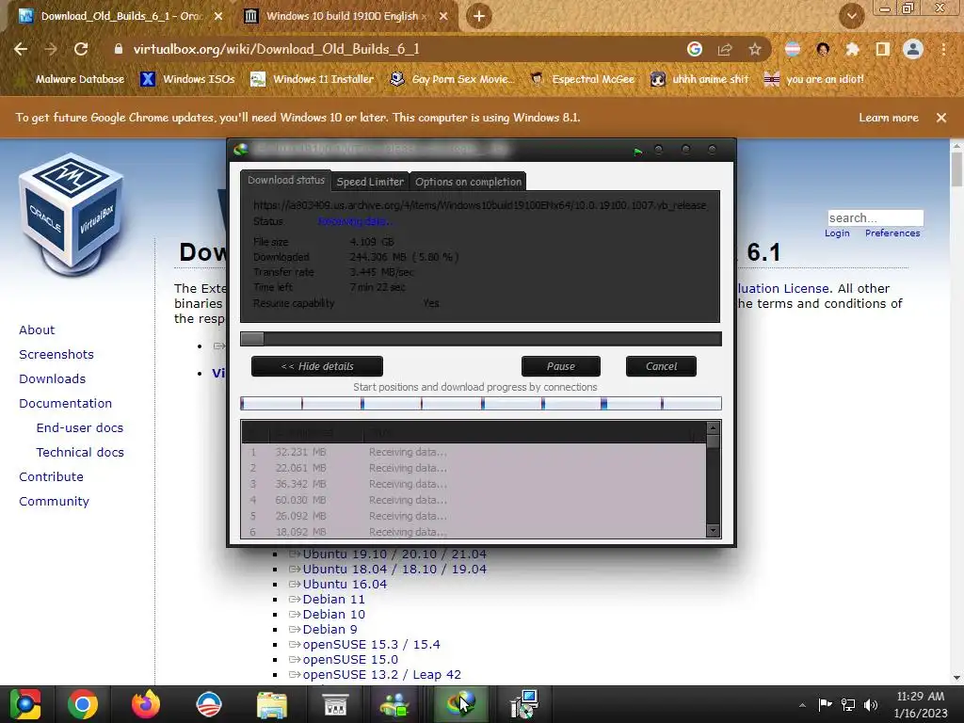This screenshot has width=964, height=723.
Task: Click the connections progress segment bar
Action: pyautogui.click(x=481, y=403)
